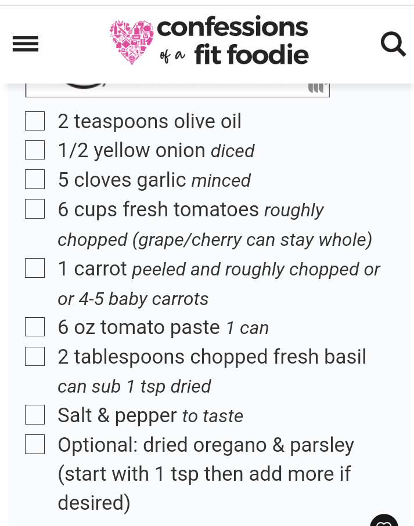Mark 5 cloves garlic as done
Screen dimensions: 414x526
pos(35,180)
